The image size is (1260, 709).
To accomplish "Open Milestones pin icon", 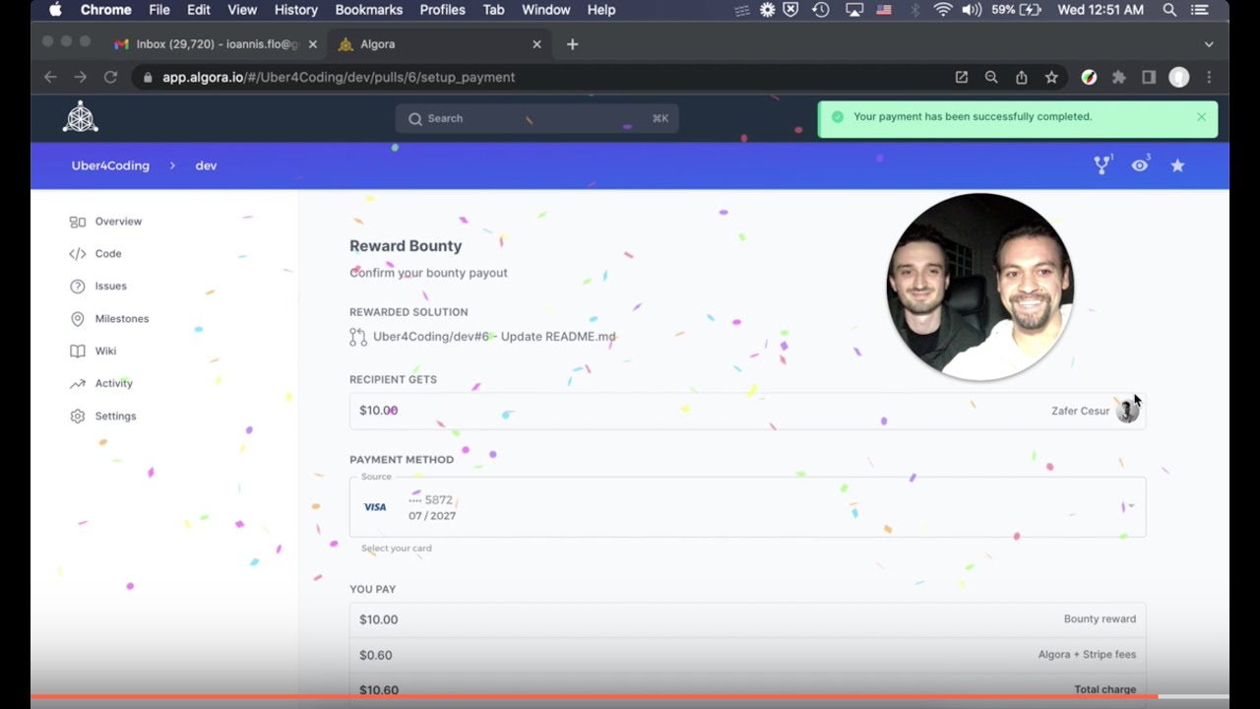I will point(78,319).
